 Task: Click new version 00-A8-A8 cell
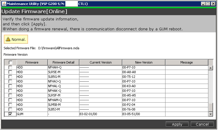tap(144, 72)
